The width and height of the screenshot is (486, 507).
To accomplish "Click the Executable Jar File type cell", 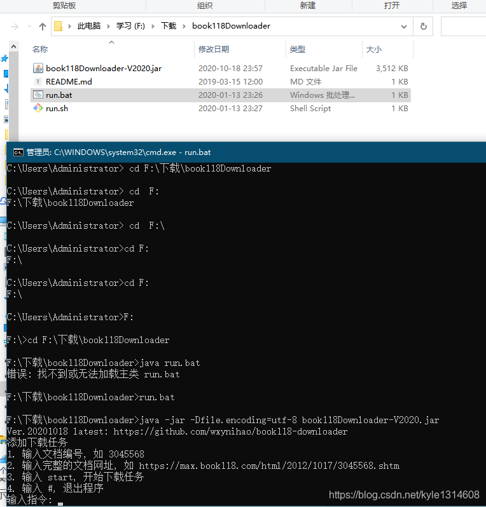I will click(324, 68).
